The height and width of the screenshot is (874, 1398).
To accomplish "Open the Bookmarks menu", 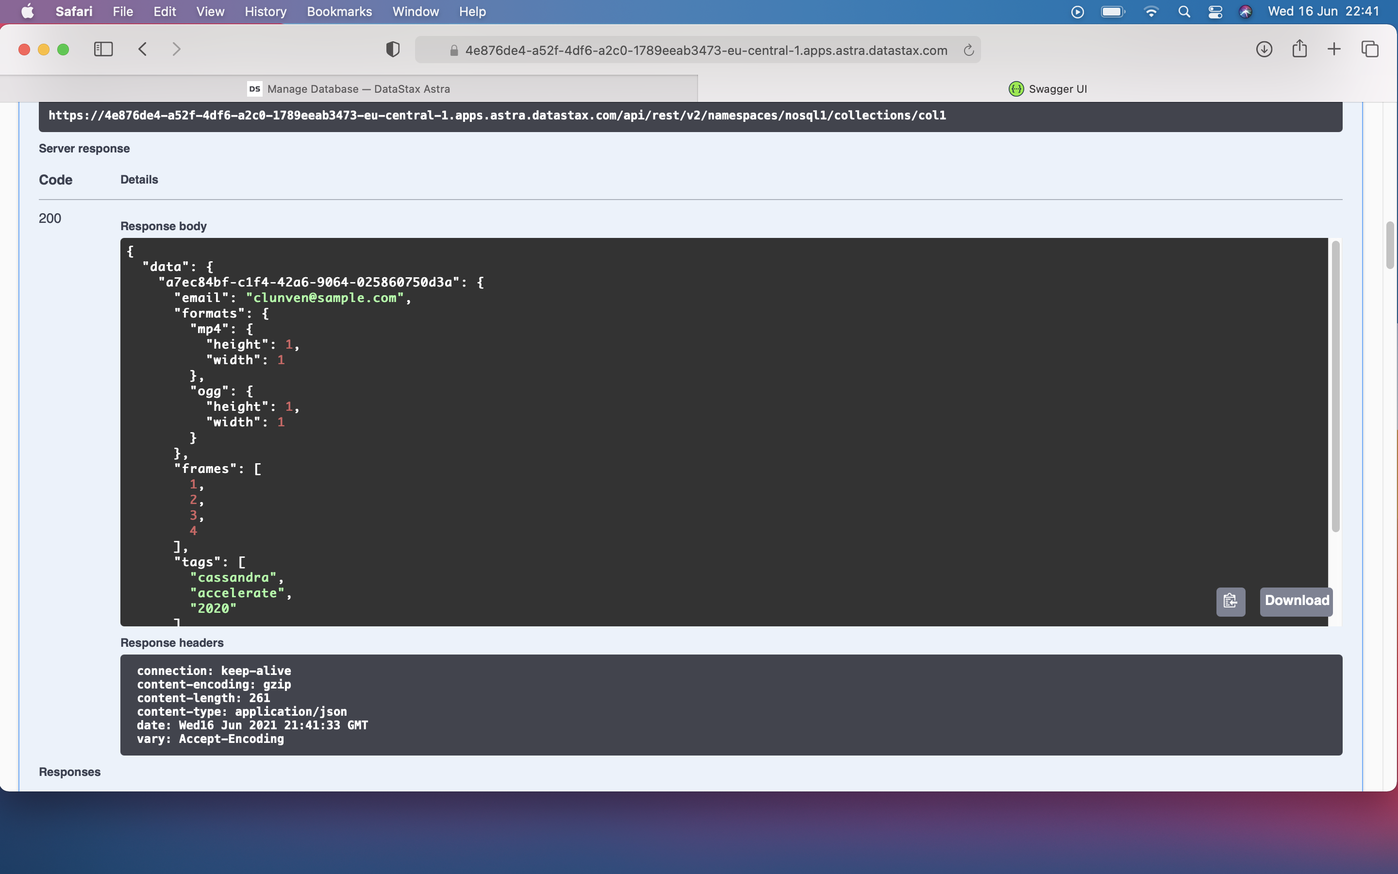I will point(339,12).
